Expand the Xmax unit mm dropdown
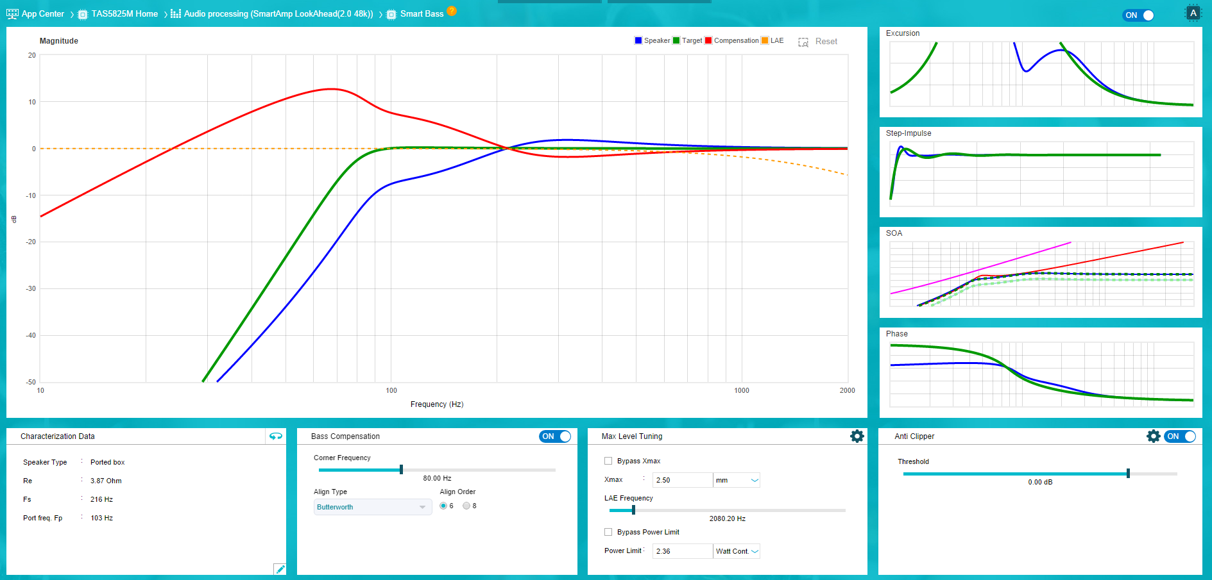Viewport: 1212px width, 580px height. [737, 480]
